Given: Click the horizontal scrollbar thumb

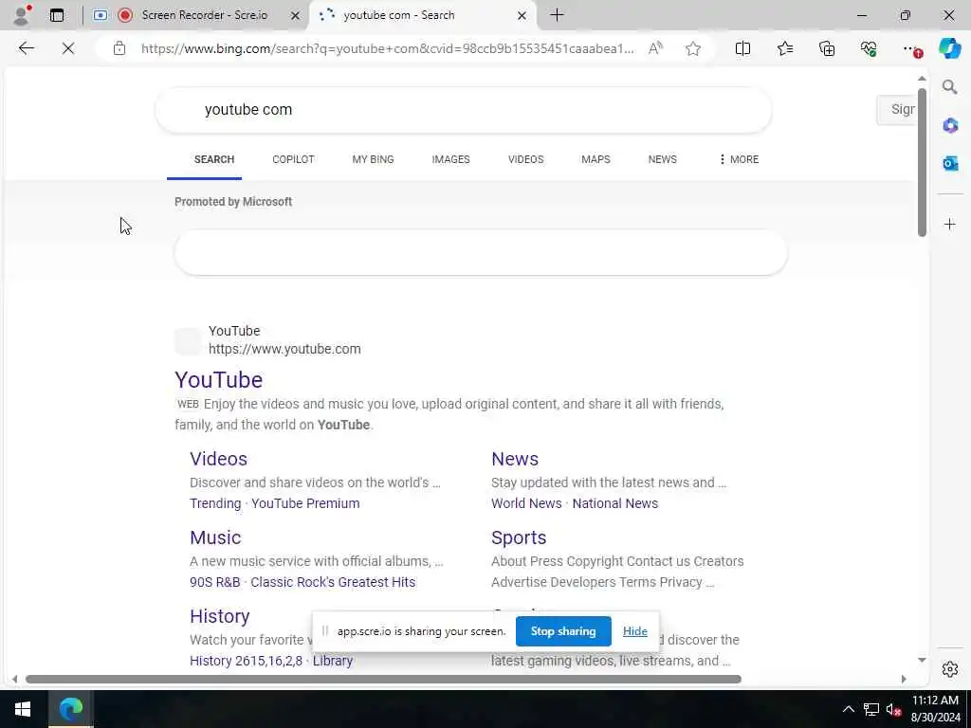Looking at the screenshot, I should (383, 679).
